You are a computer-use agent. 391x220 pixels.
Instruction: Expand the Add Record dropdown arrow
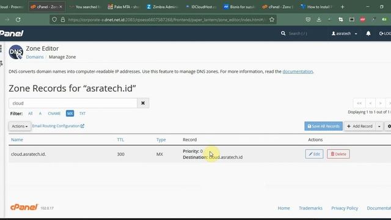click(x=379, y=127)
